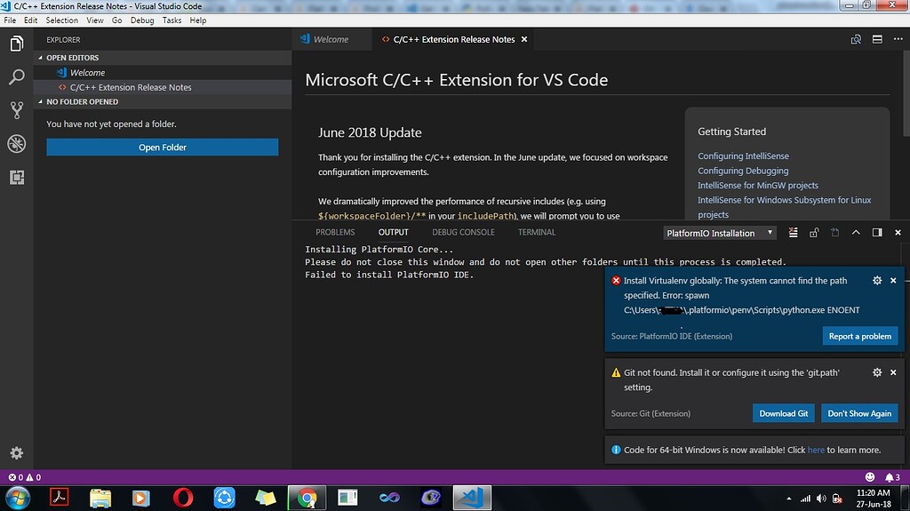The height and width of the screenshot is (511, 910).
Task: Open the Go menu
Action: 116,20
